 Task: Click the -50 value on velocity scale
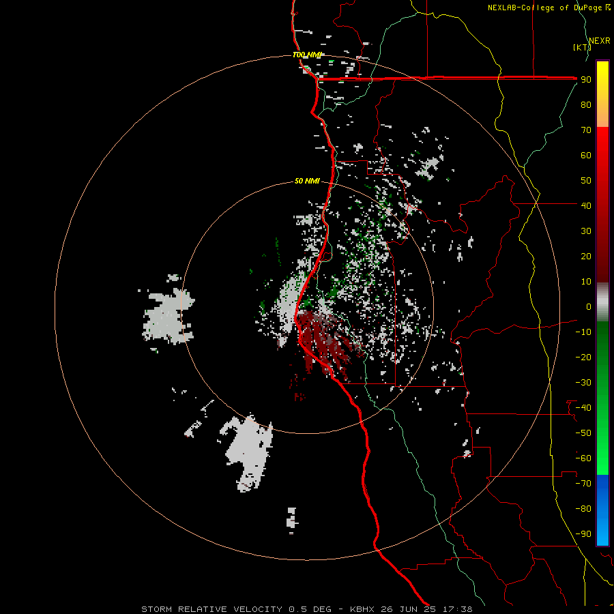pyautogui.click(x=583, y=433)
